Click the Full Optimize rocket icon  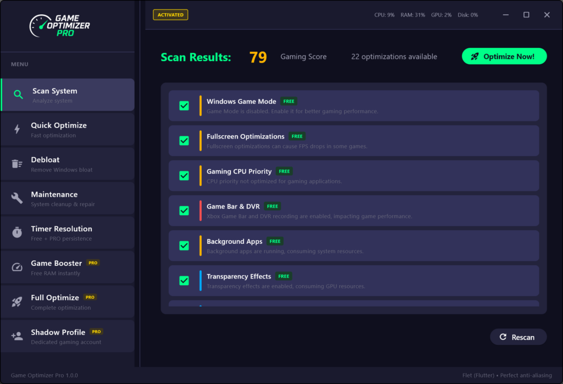(x=17, y=302)
